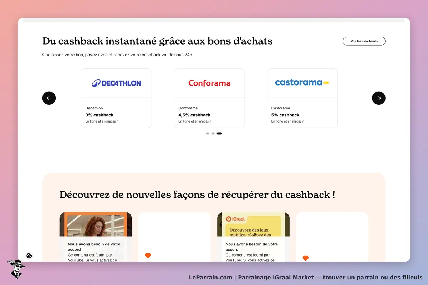Image resolution: width=428 pixels, height=285 pixels.
Task: Open Conforama 4,5% cashback offer
Action: point(209,98)
